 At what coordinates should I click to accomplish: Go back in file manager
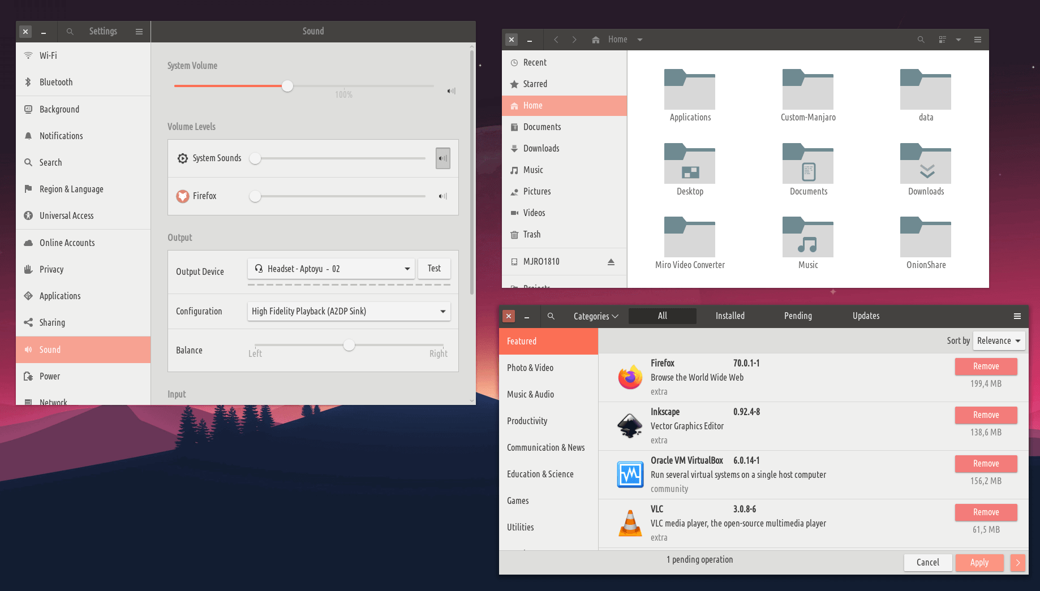point(556,40)
